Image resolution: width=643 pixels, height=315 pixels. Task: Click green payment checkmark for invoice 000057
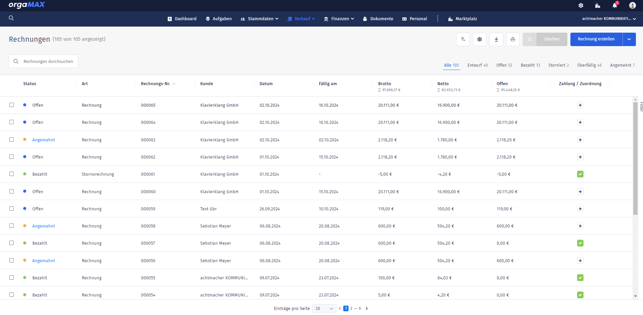580,243
